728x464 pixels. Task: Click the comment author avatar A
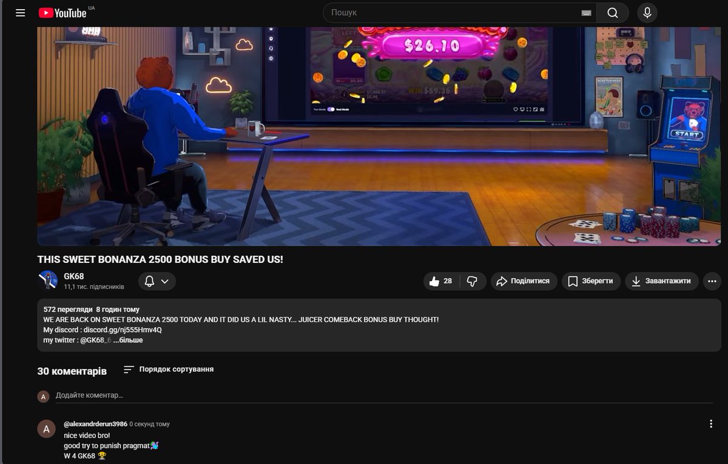point(46,429)
